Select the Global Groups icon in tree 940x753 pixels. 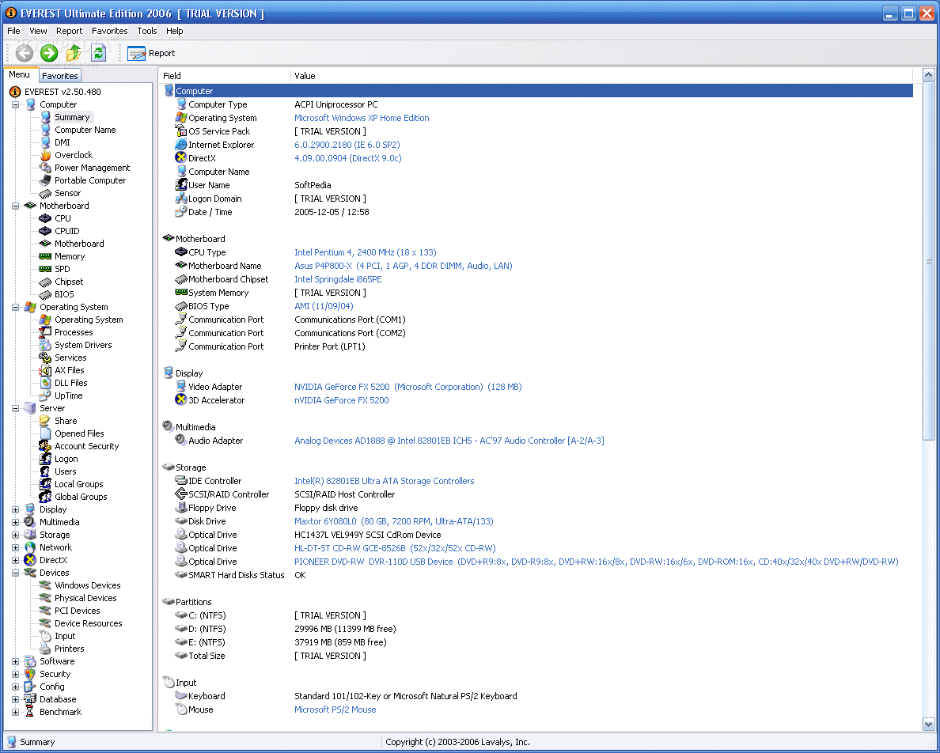45,497
